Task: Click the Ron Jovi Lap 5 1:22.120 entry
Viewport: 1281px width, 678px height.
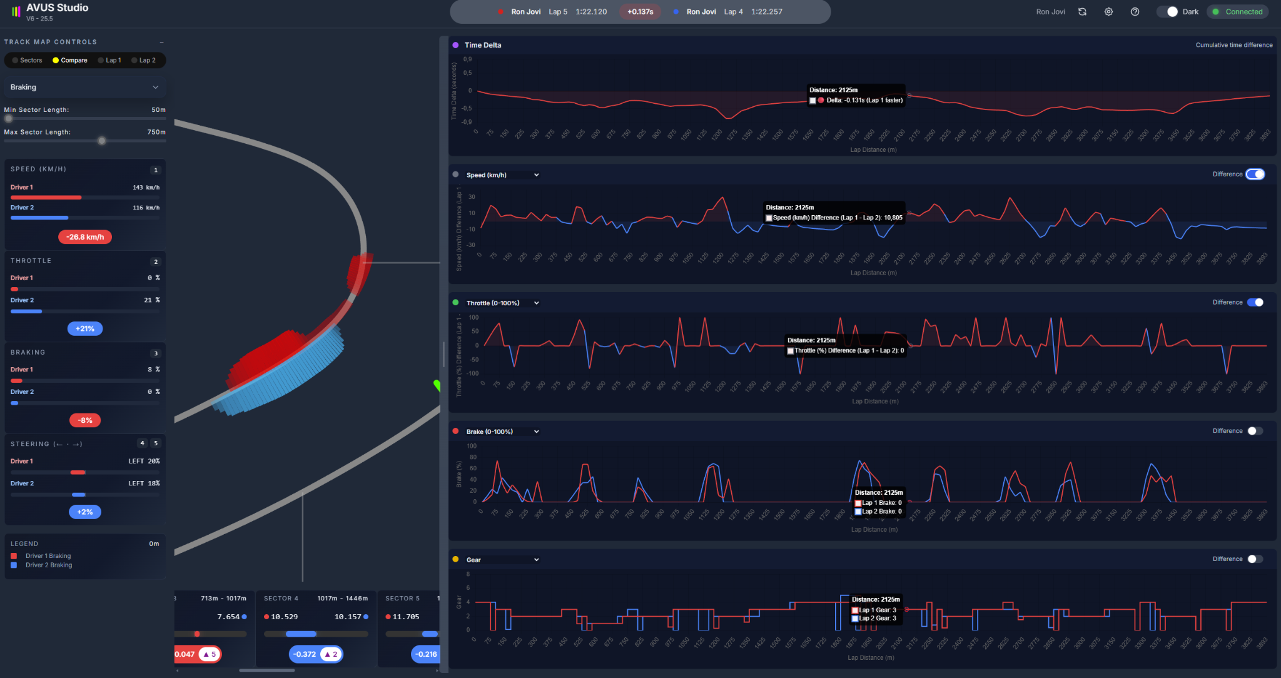Action: [x=552, y=12]
